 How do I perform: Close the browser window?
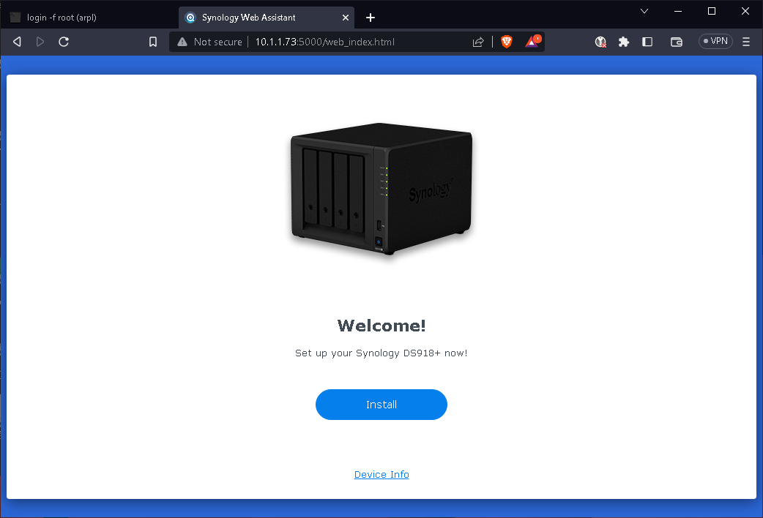click(x=745, y=11)
